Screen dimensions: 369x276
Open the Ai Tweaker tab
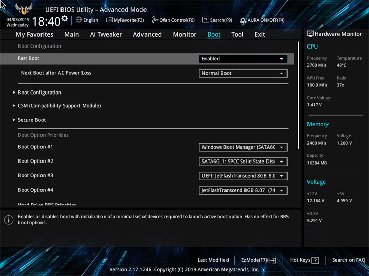pos(106,35)
